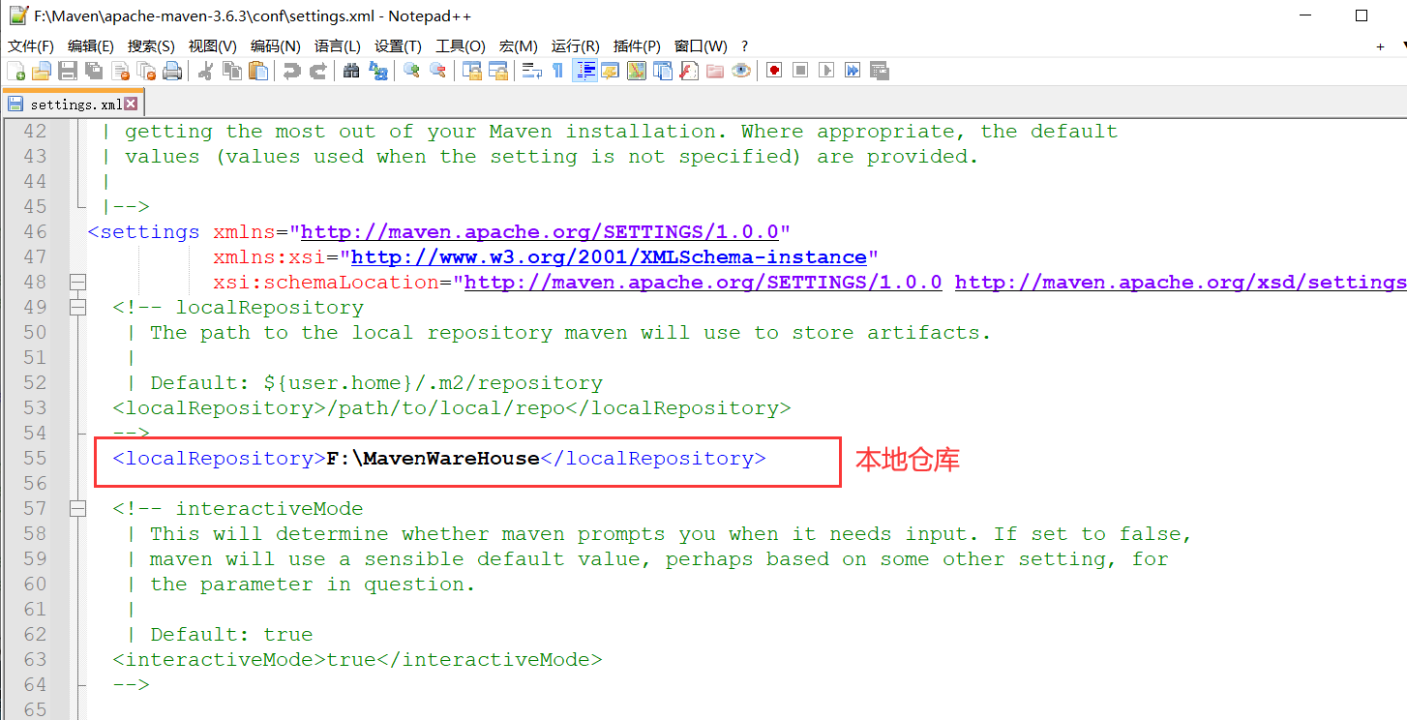This screenshot has width=1407, height=720.
Task: Open the 语言(L) menu
Action: tap(337, 45)
